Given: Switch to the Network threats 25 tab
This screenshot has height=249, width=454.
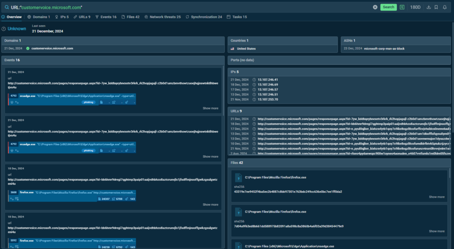Looking at the screenshot, I should (x=162, y=17).
